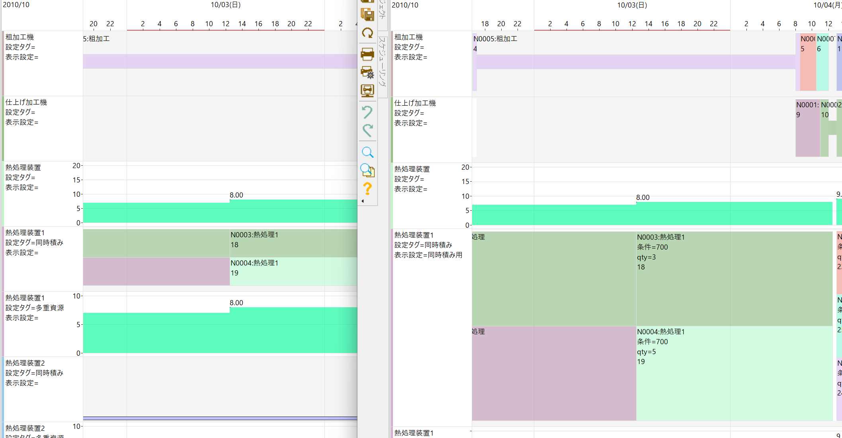842x438 pixels.
Task: Select N0004:熱処理1 qty=5 bar in right chart
Action: coord(734,373)
